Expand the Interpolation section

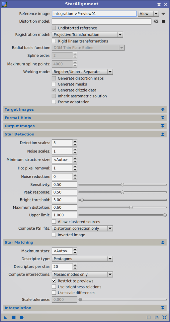point(85,308)
